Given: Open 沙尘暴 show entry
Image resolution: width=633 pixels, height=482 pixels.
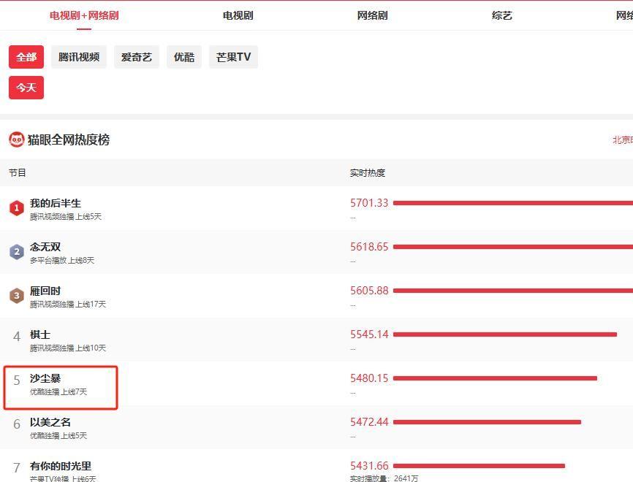Looking at the screenshot, I should coord(45,378).
